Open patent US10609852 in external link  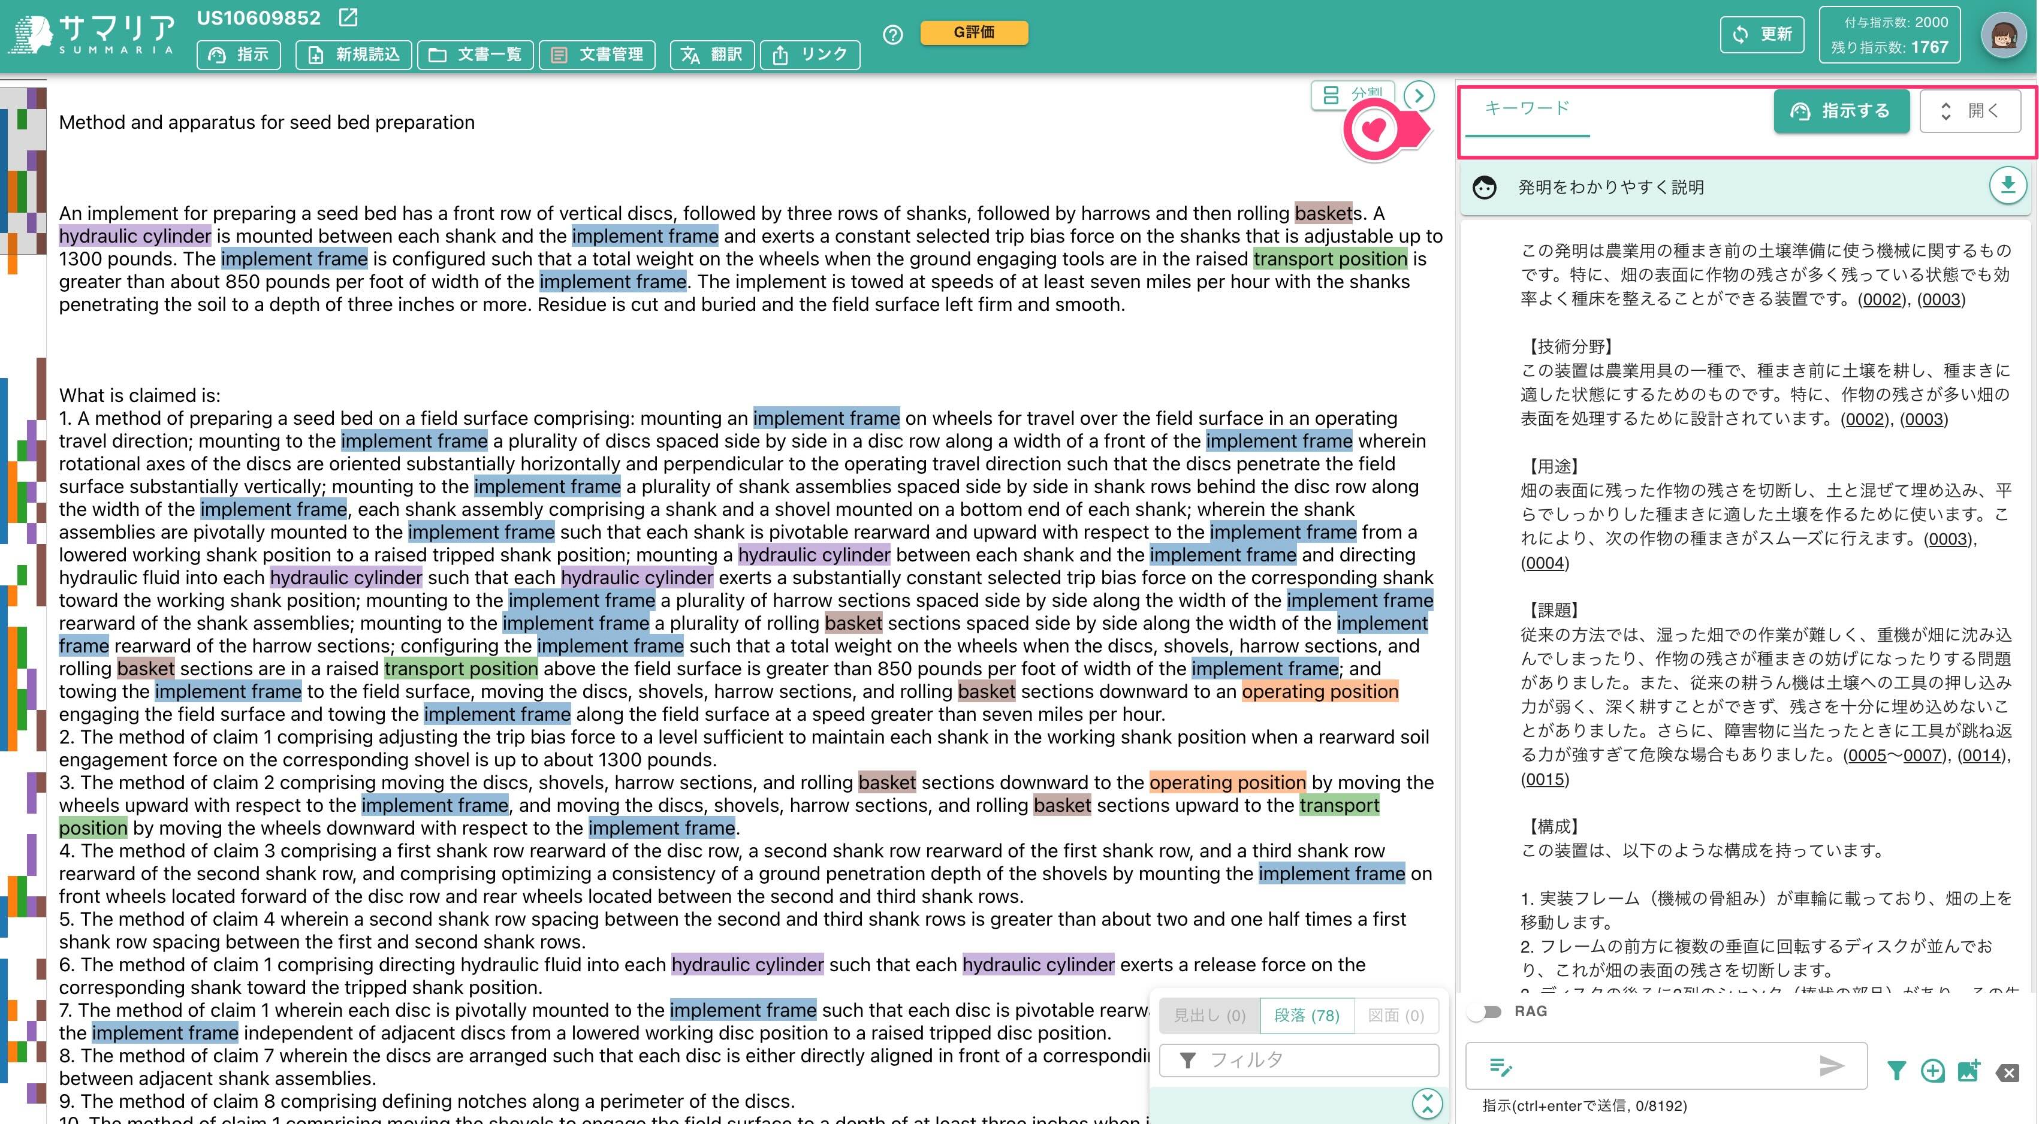point(348,17)
